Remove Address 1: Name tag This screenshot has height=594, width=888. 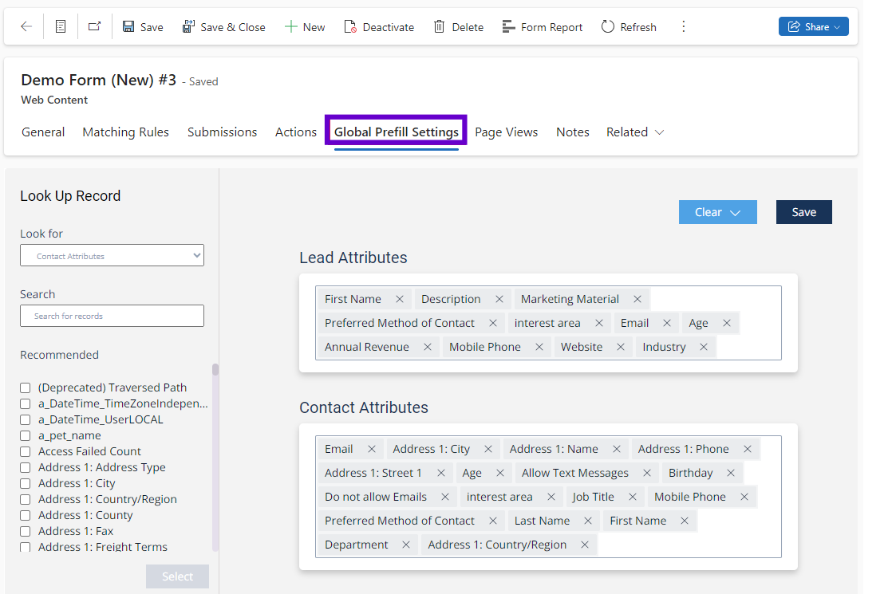click(x=616, y=449)
